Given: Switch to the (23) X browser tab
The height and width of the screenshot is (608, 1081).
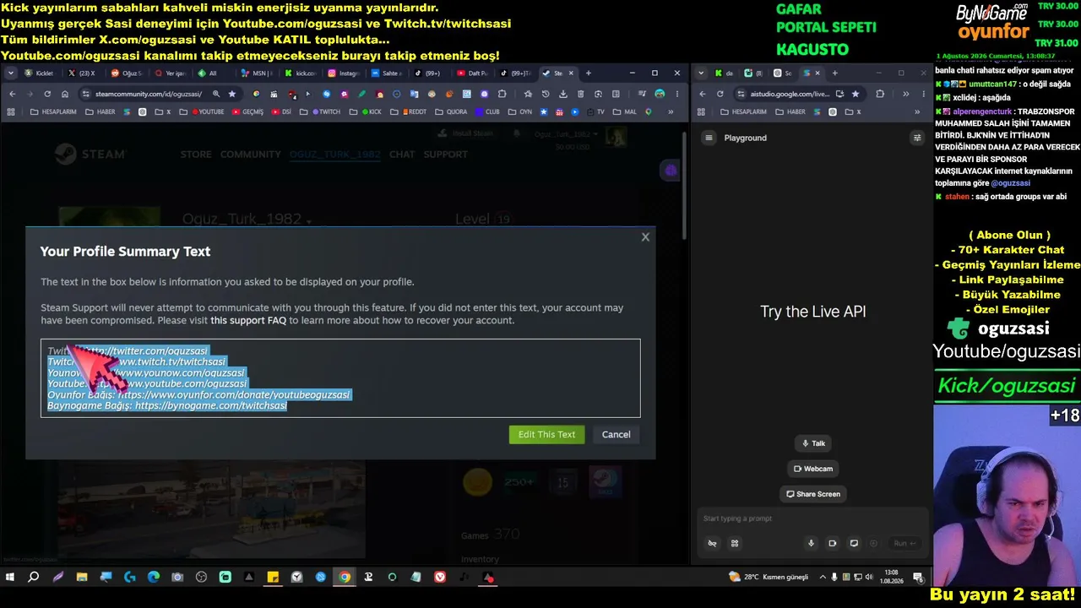Looking at the screenshot, I should coord(82,73).
